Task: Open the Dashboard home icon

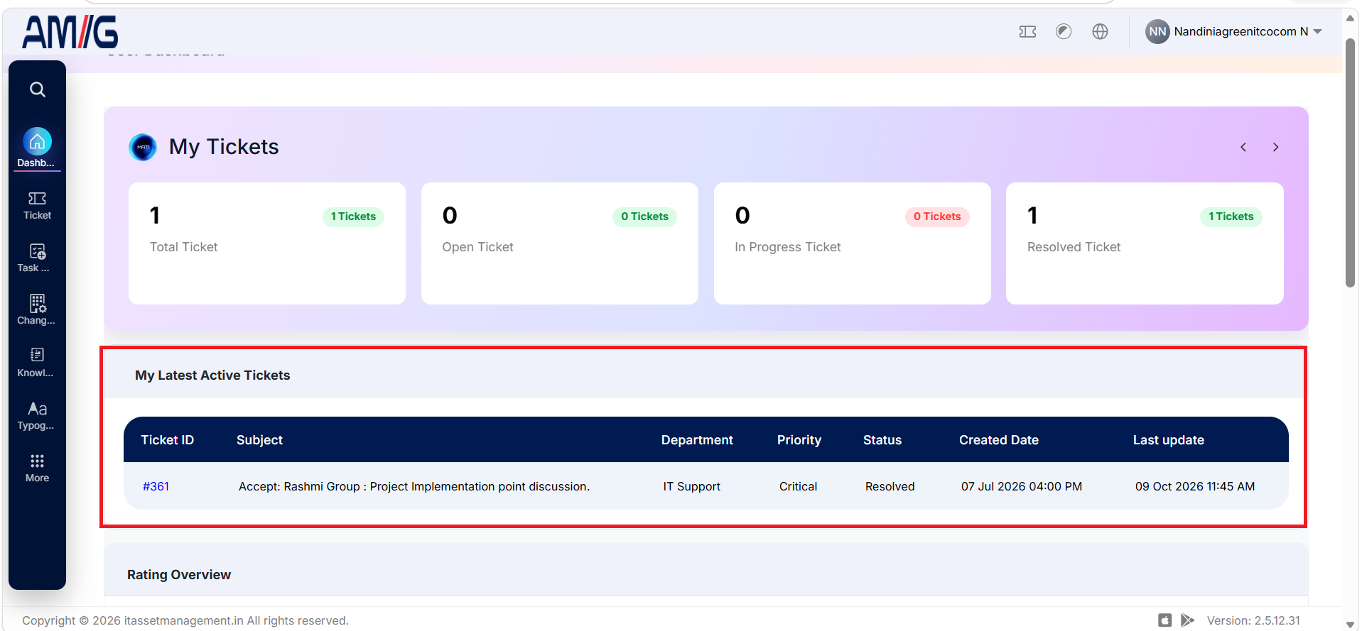Action: pyautogui.click(x=37, y=142)
